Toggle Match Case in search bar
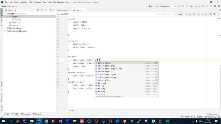 (x=164, y=14)
